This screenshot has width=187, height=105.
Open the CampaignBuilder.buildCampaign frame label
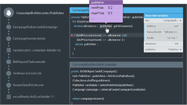pos(35,27)
